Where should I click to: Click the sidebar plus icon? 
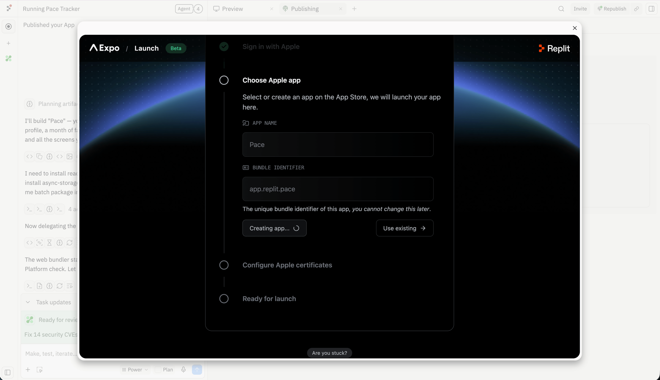(8, 43)
